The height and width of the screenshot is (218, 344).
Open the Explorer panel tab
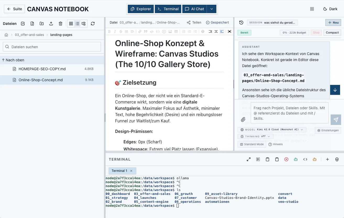(141, 9)
